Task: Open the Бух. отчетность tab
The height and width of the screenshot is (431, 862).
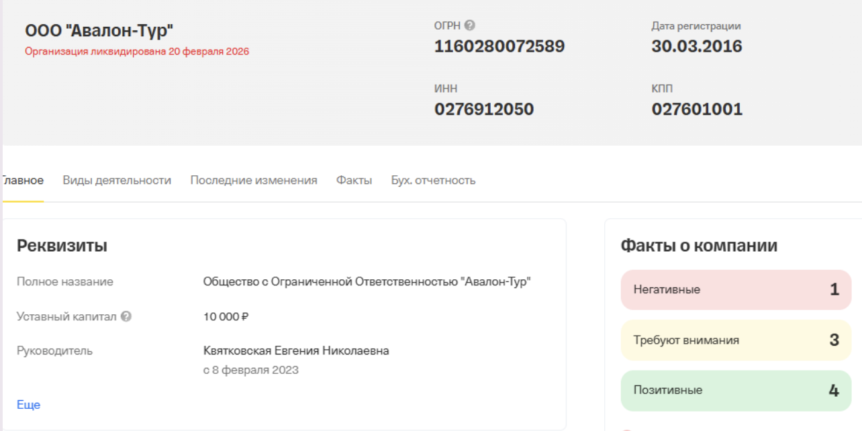Action: 433,180
